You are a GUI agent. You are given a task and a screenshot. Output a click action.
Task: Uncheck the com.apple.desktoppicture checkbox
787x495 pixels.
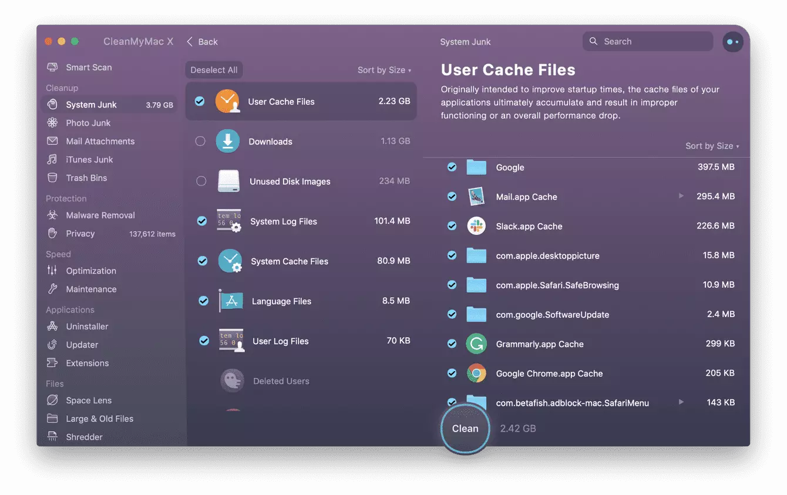(x=452, y=255)
